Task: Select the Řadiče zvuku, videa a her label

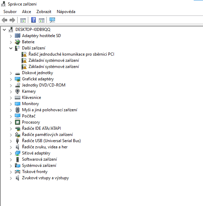Action: coord(45,147)
